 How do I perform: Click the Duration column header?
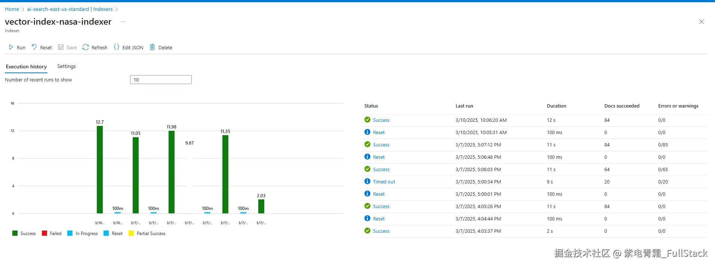(x=557, y=106)
